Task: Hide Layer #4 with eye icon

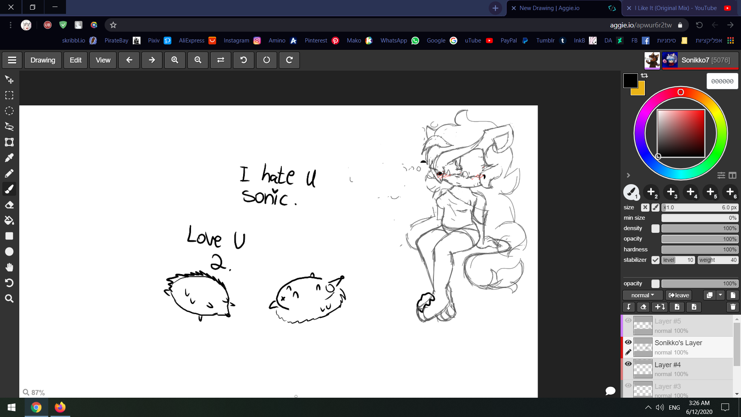Action: 628,364
